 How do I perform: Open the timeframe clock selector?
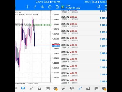(x=50, y=7)
